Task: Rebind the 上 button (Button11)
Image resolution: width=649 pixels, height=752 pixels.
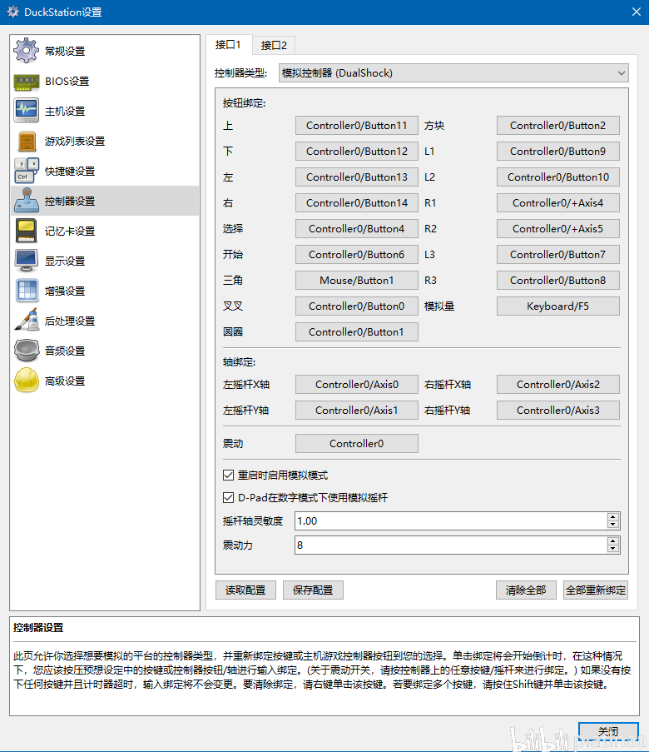Action: (357, 125)
